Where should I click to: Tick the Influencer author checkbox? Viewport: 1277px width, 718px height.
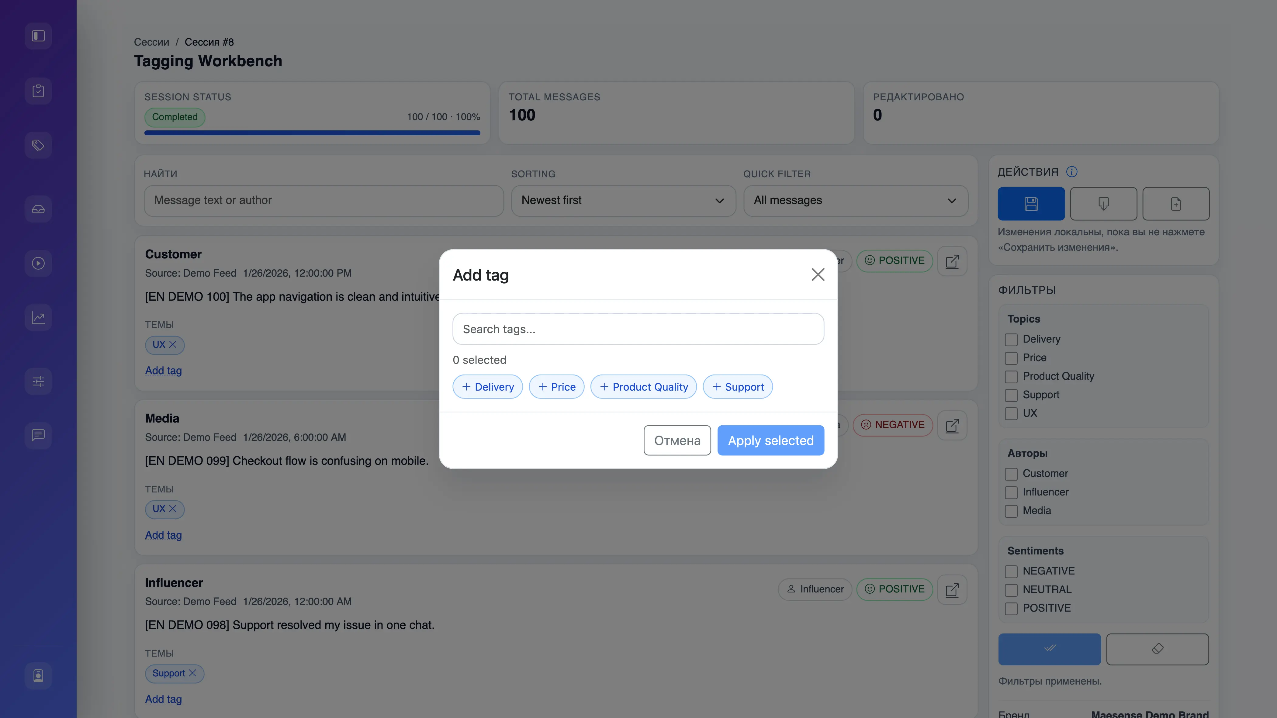pyautogui.click(x=1011, y=492)
